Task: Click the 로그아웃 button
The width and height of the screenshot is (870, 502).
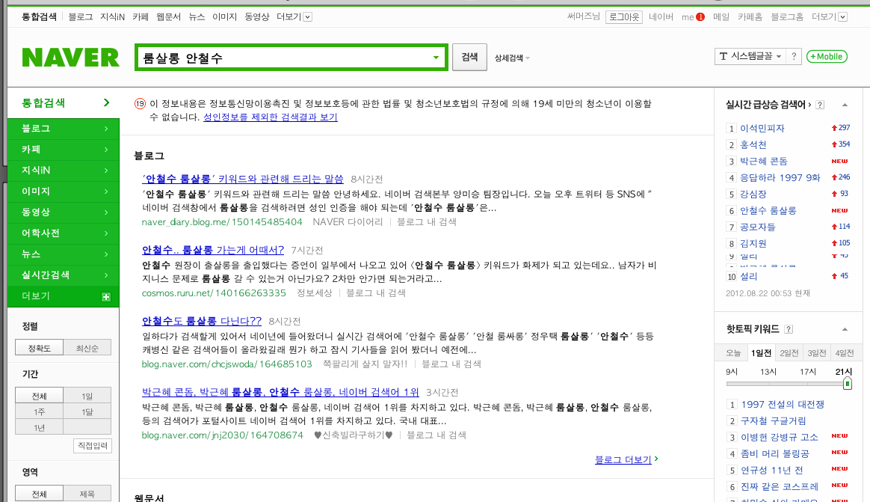Action: click(x=624, y=16)
